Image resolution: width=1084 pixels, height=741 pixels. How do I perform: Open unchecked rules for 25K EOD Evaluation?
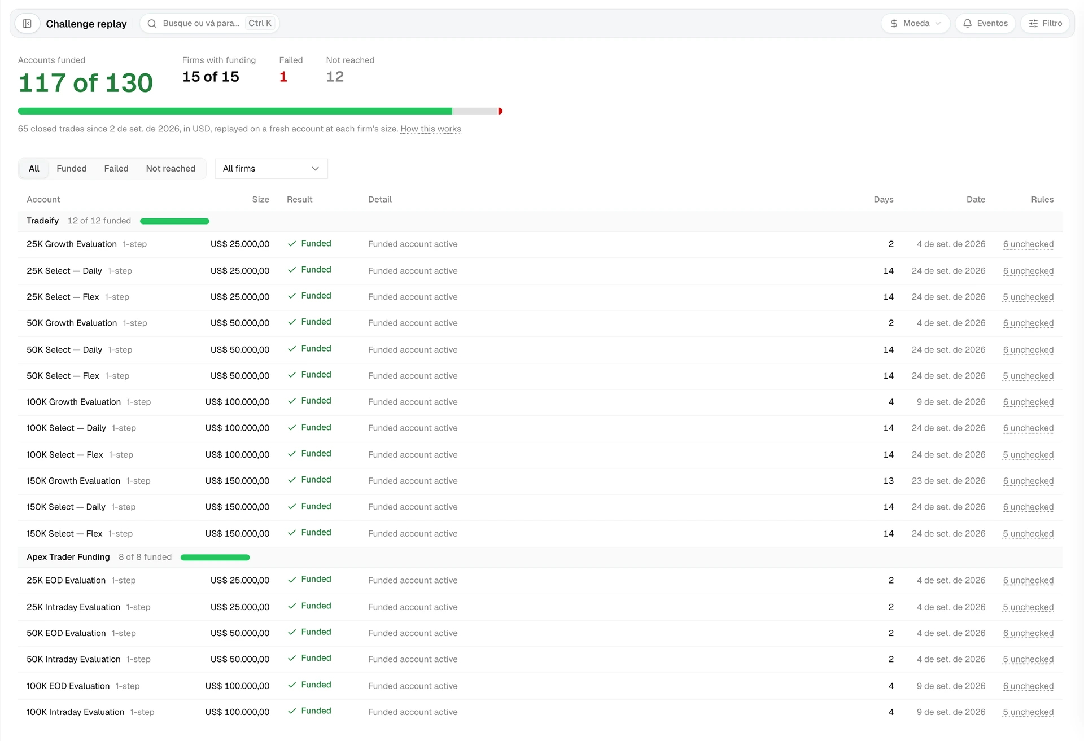point(1028,581)
